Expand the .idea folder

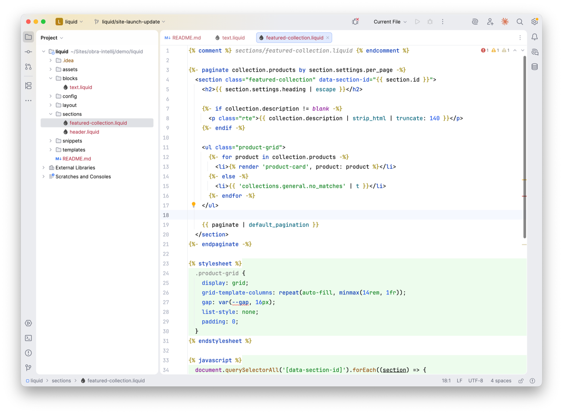coord(51,61)
